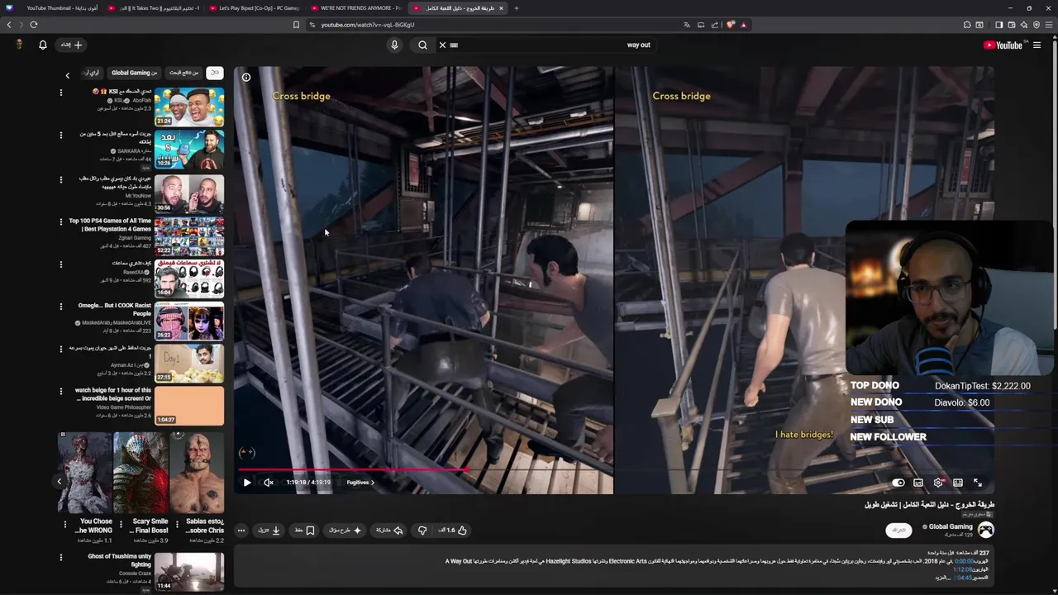This screenshot has height=595, width=1058.
Task: Open the create video button
Action: coord(71,45)
